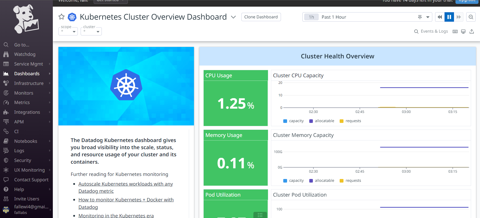The image size is (480, 218).
Task: Click the Datadog dog logo
Action: tap(26, 19)
